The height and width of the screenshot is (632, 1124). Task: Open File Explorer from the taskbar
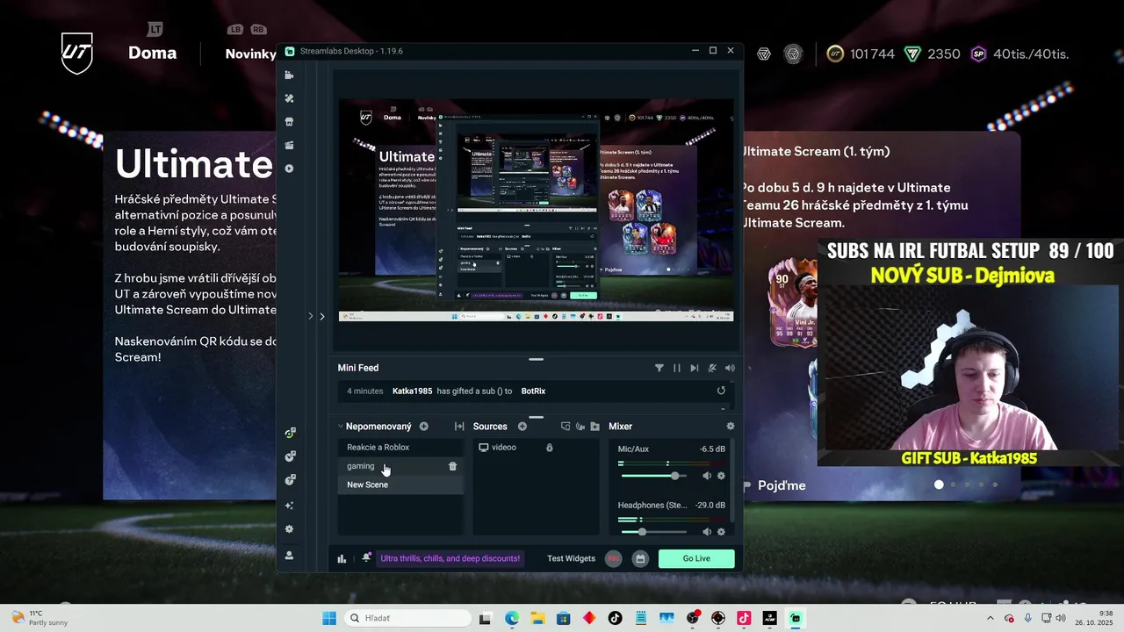537,618
